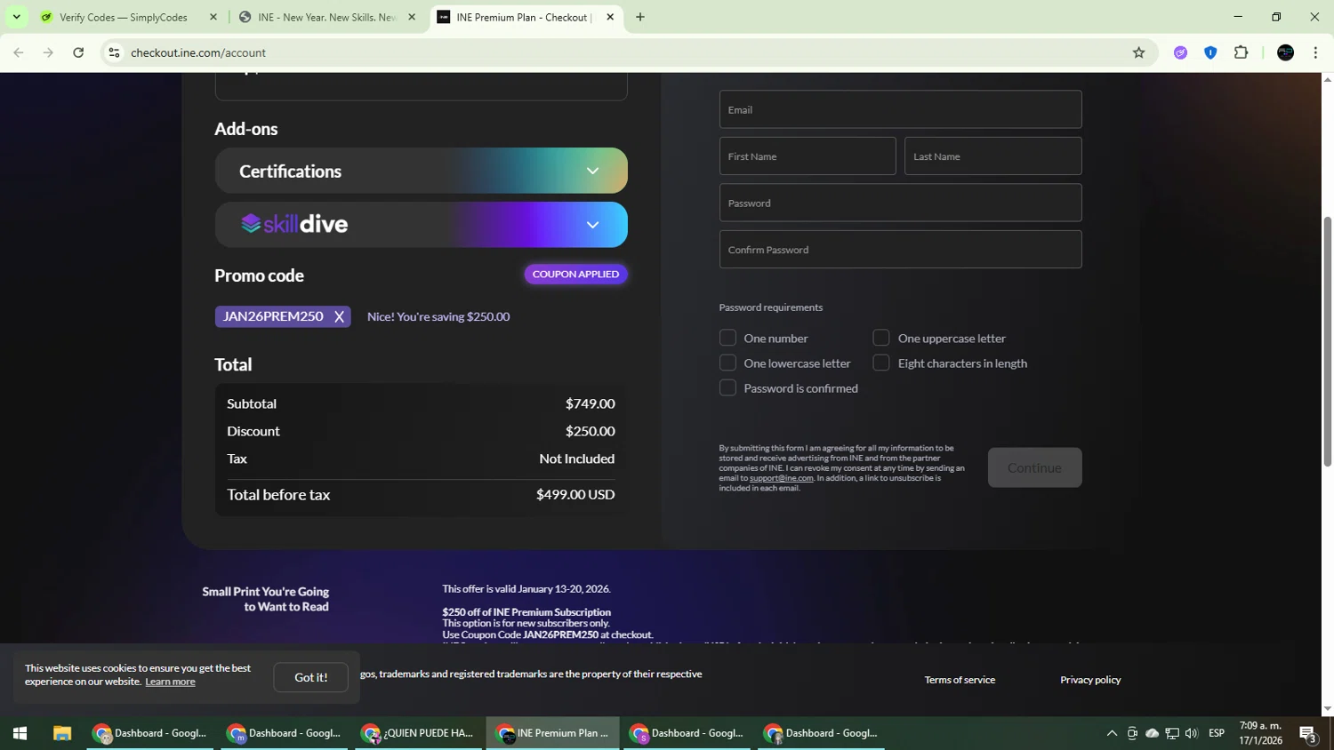This screenshot has height=750, width=1334.
Task: Expand the Skill Dive add-on chevron
Action: pyautogui.click(x=592, y=225)
